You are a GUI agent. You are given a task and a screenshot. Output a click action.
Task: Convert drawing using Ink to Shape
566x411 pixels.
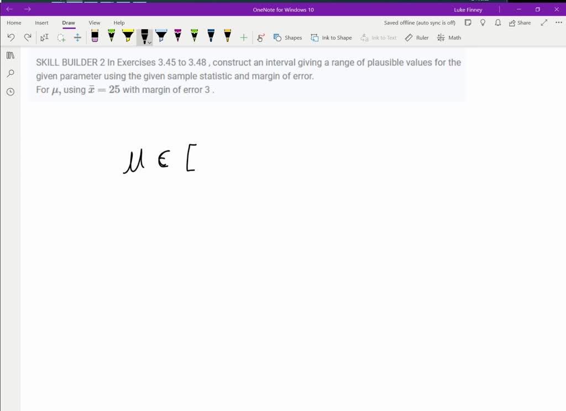click(332, 38)
